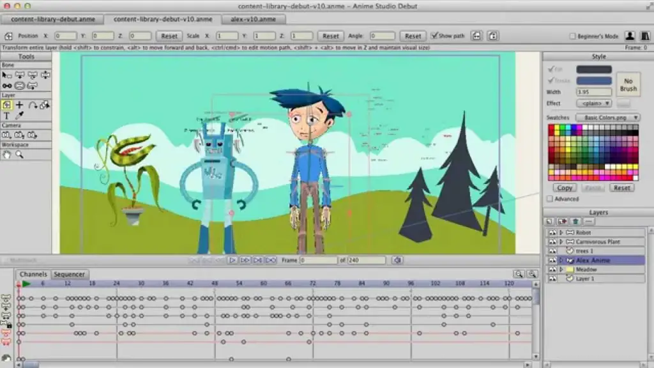The height and width of the screenshot is (368, 654).
Task: Select the Zoom Workspace magnifier tool
Action: click(20, 155)
